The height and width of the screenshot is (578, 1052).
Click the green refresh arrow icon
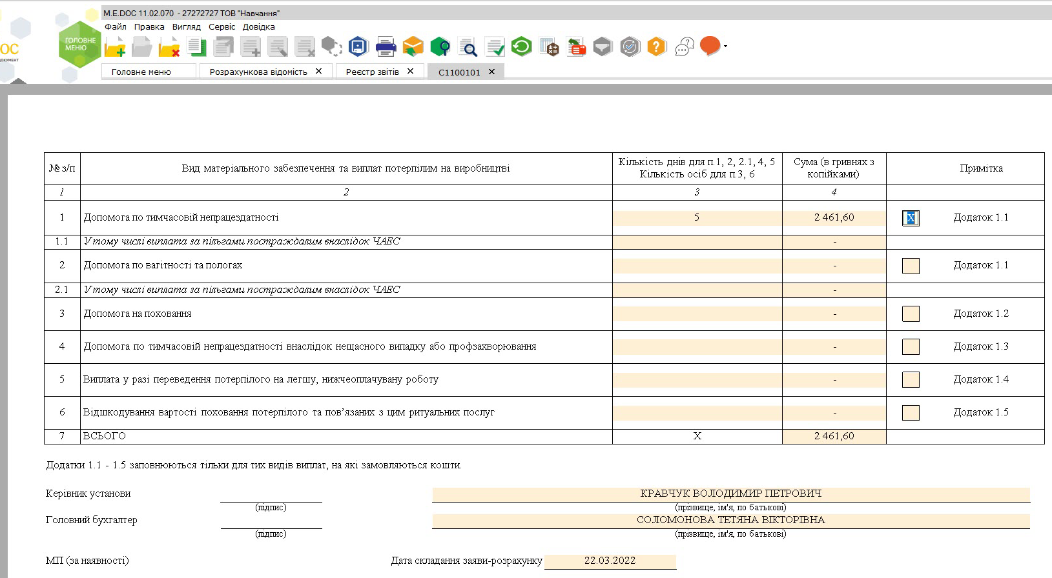521,46
